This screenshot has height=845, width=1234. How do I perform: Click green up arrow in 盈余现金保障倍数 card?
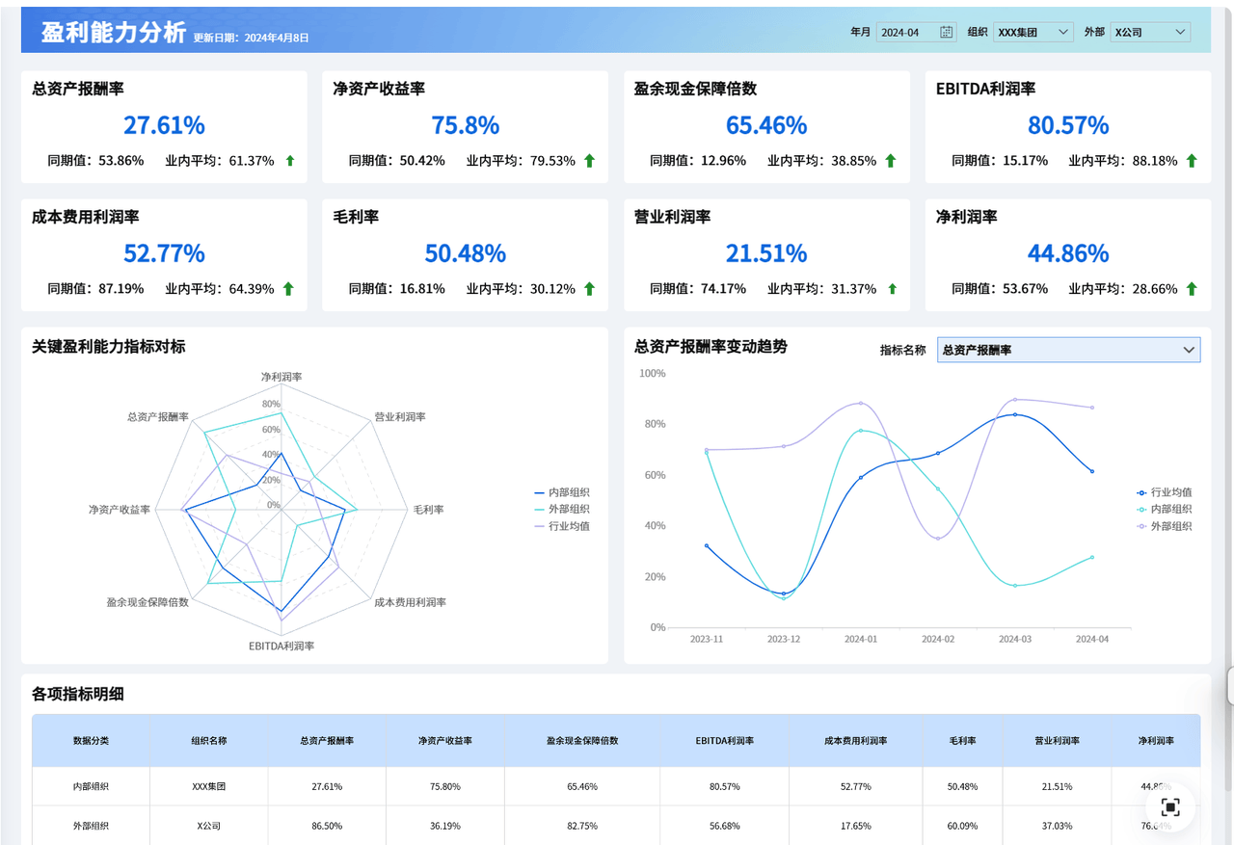pos(891,161)
